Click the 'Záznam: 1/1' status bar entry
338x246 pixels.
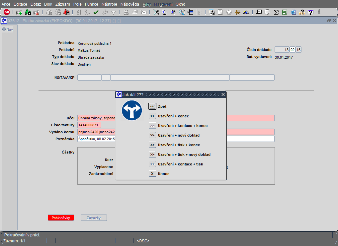(x=14, y=241)
